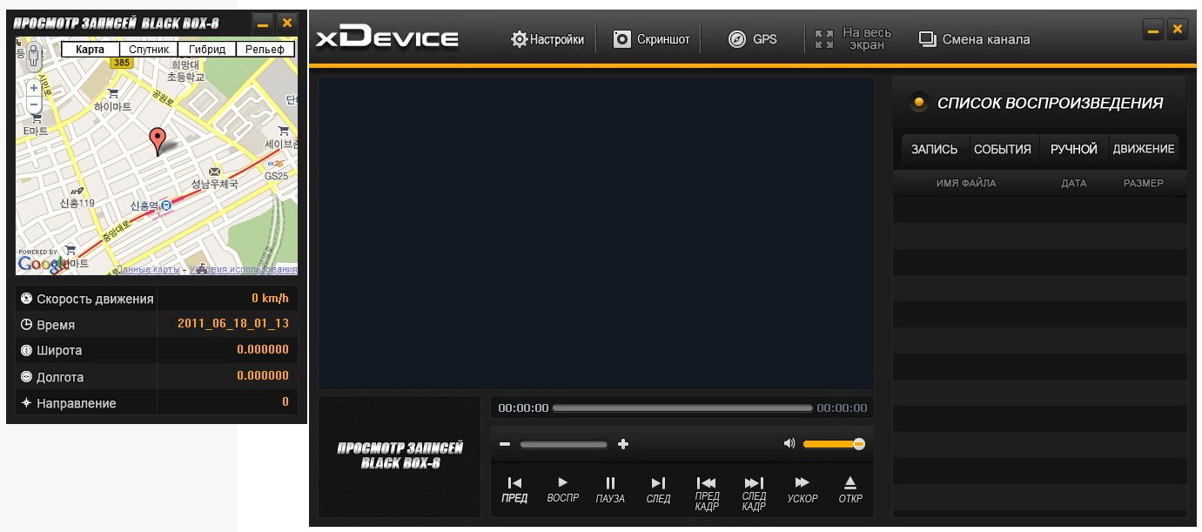Click the Скорость движения value 0 km/h
Viewport: 1202px width, 532px height.
point(270,299)
